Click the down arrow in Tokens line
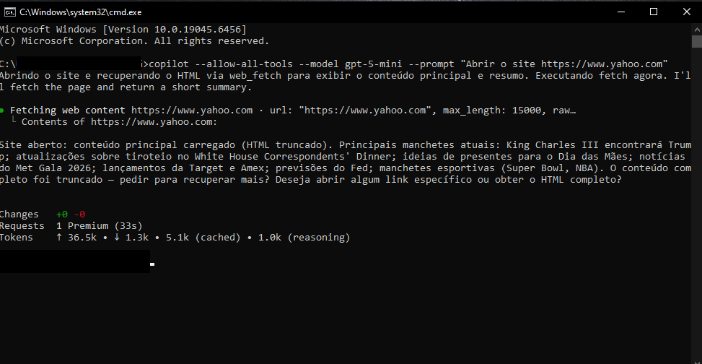 [x=117, y=237]
